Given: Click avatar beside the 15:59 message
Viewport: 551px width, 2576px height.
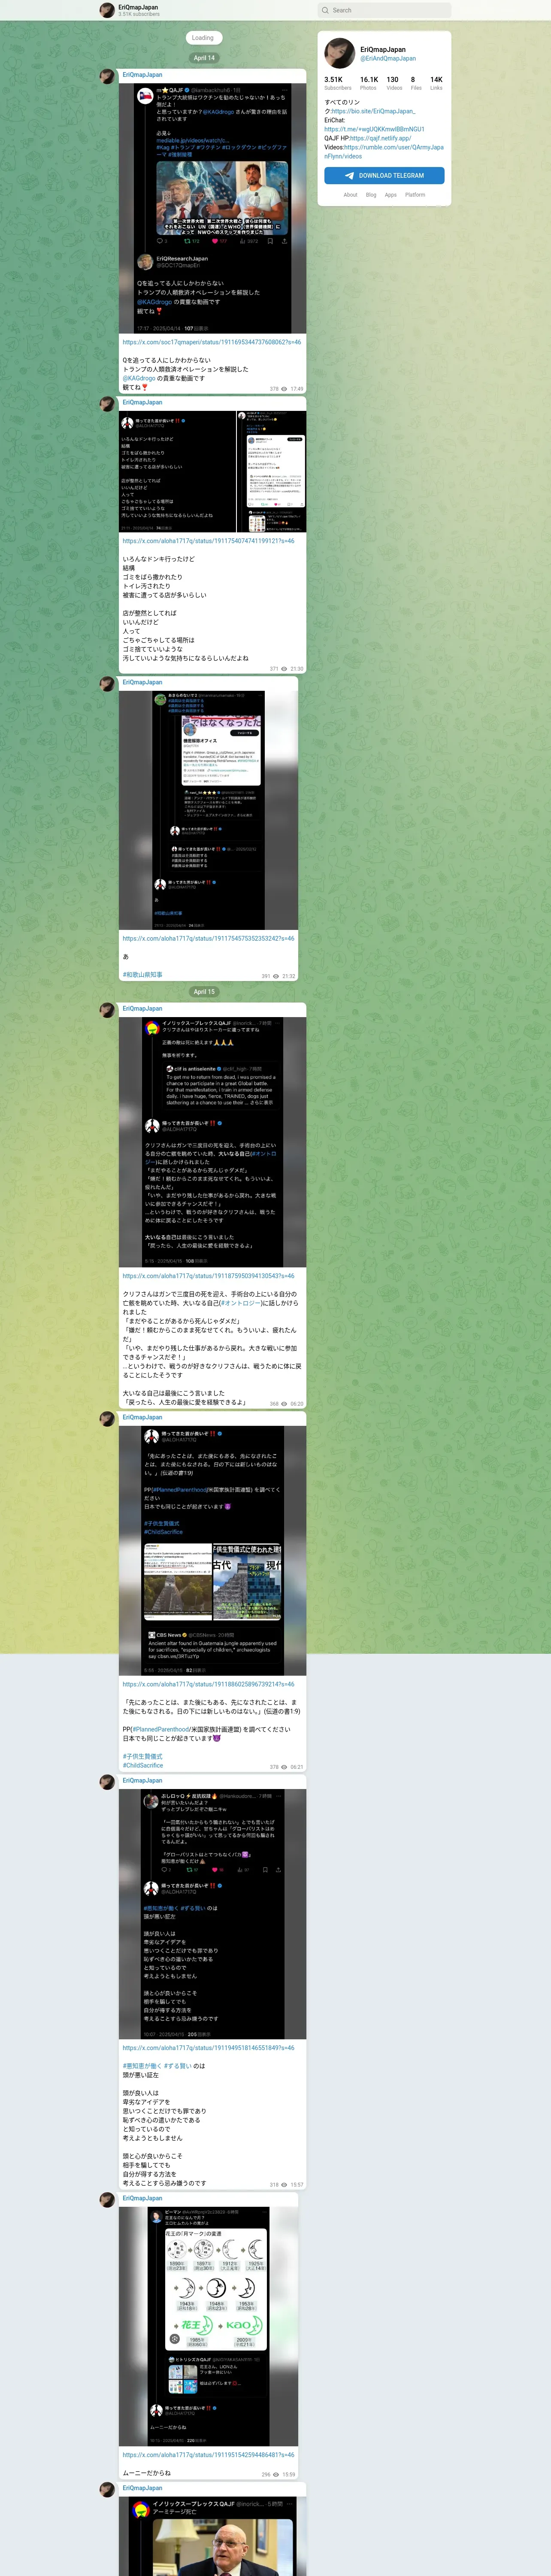Looking at the screenshot, I should point(107,2200).
